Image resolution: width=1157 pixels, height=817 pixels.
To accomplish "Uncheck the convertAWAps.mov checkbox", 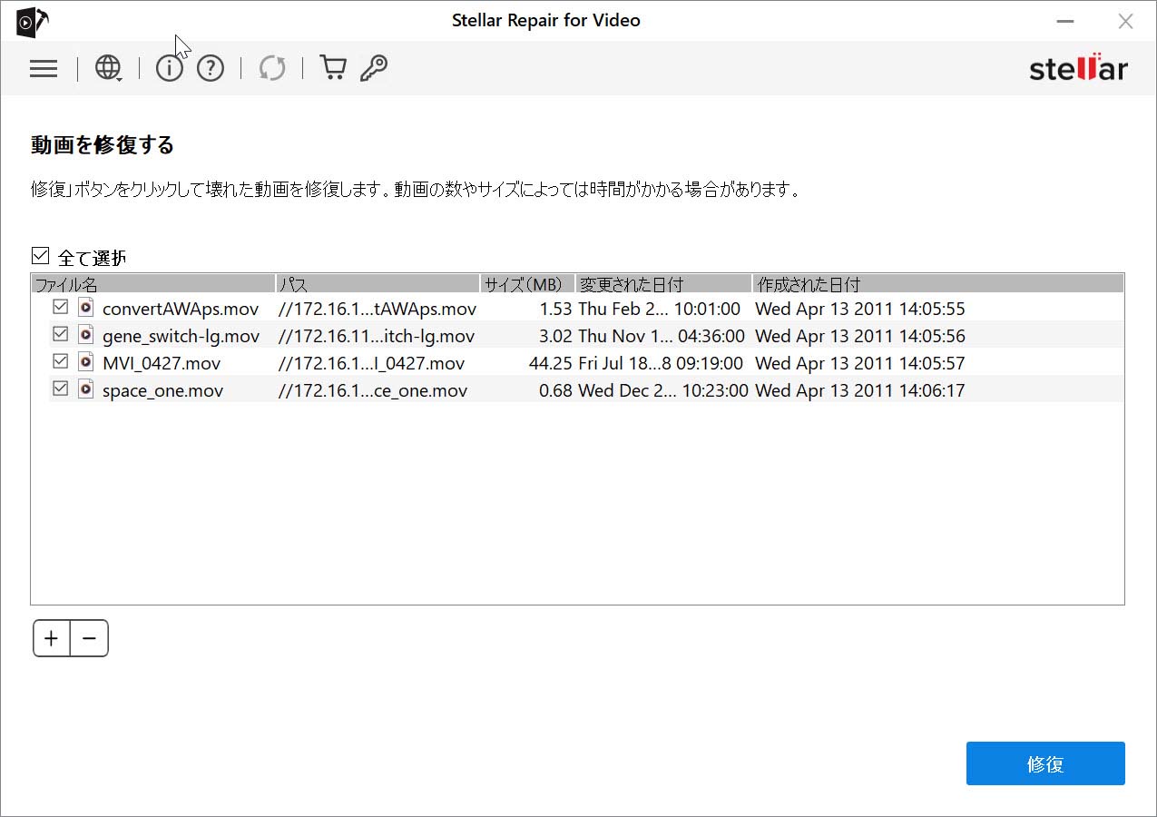I will [61, 307].
